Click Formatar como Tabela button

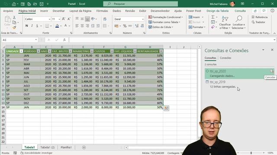(x=164, y=22)
